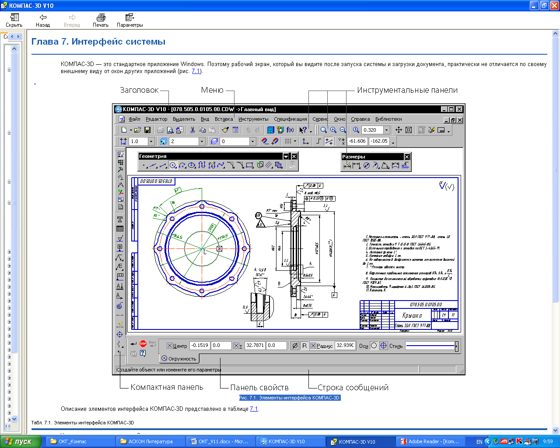Switch to Adobe Reader in the taskbar
560x448 pixels.
(x=430, y=441)
